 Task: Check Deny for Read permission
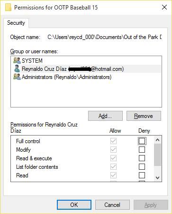(142, 175)
